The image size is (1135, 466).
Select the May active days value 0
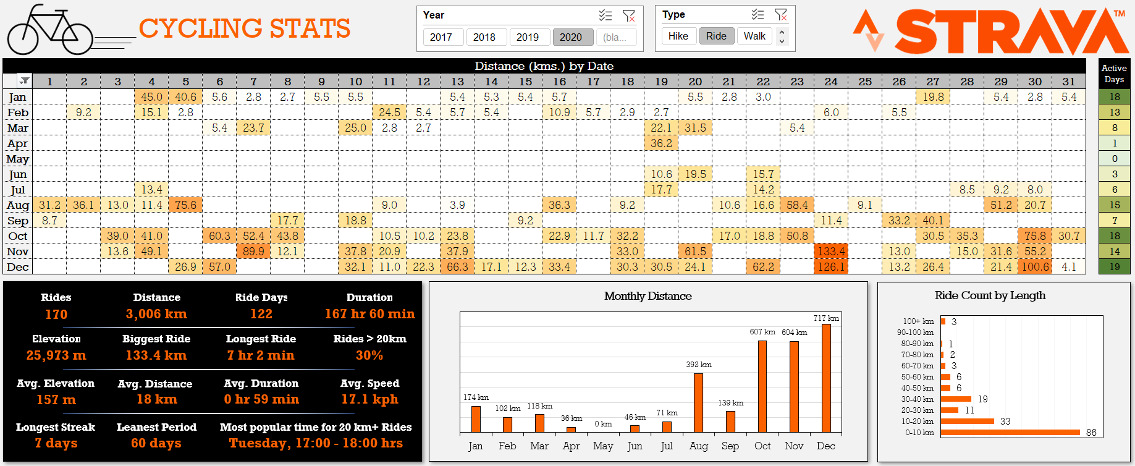1115,159
